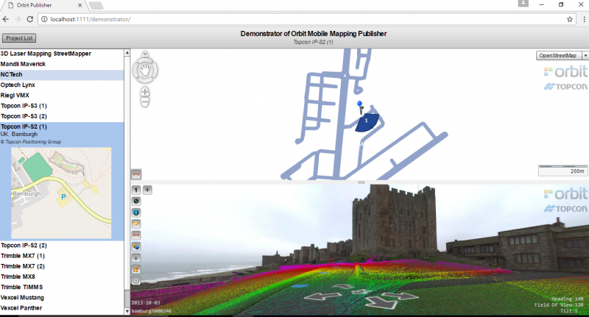Click project list scrollbar down arrow
This screenshot has height=317, width=589.
[127, 311]
